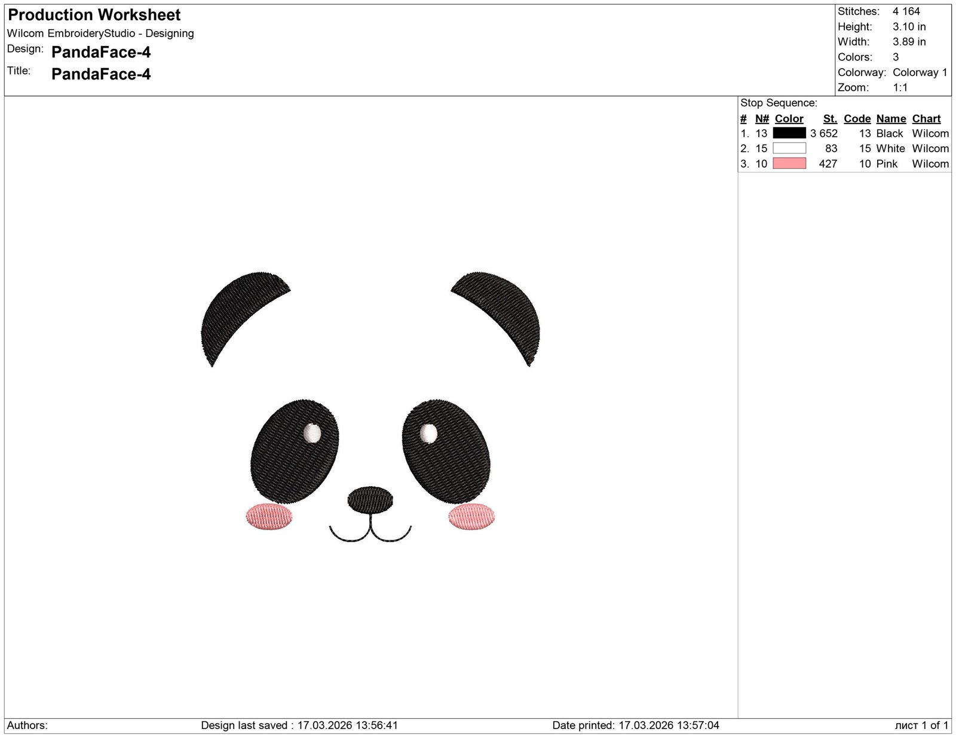956x735 pixels.
Task: Click the 'Design last saved' timestamp
Action: click(299, 725)
